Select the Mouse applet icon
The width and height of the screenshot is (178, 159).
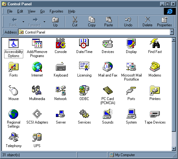[x=13, y=90]
